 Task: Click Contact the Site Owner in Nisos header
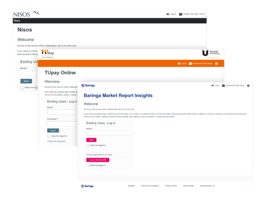[192, 14]
